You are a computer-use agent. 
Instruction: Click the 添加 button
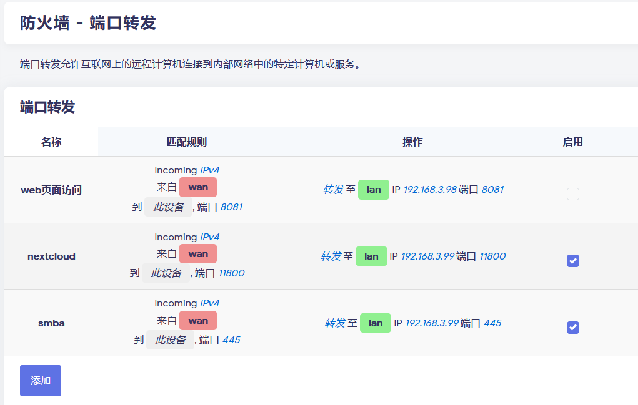point(41,381)
